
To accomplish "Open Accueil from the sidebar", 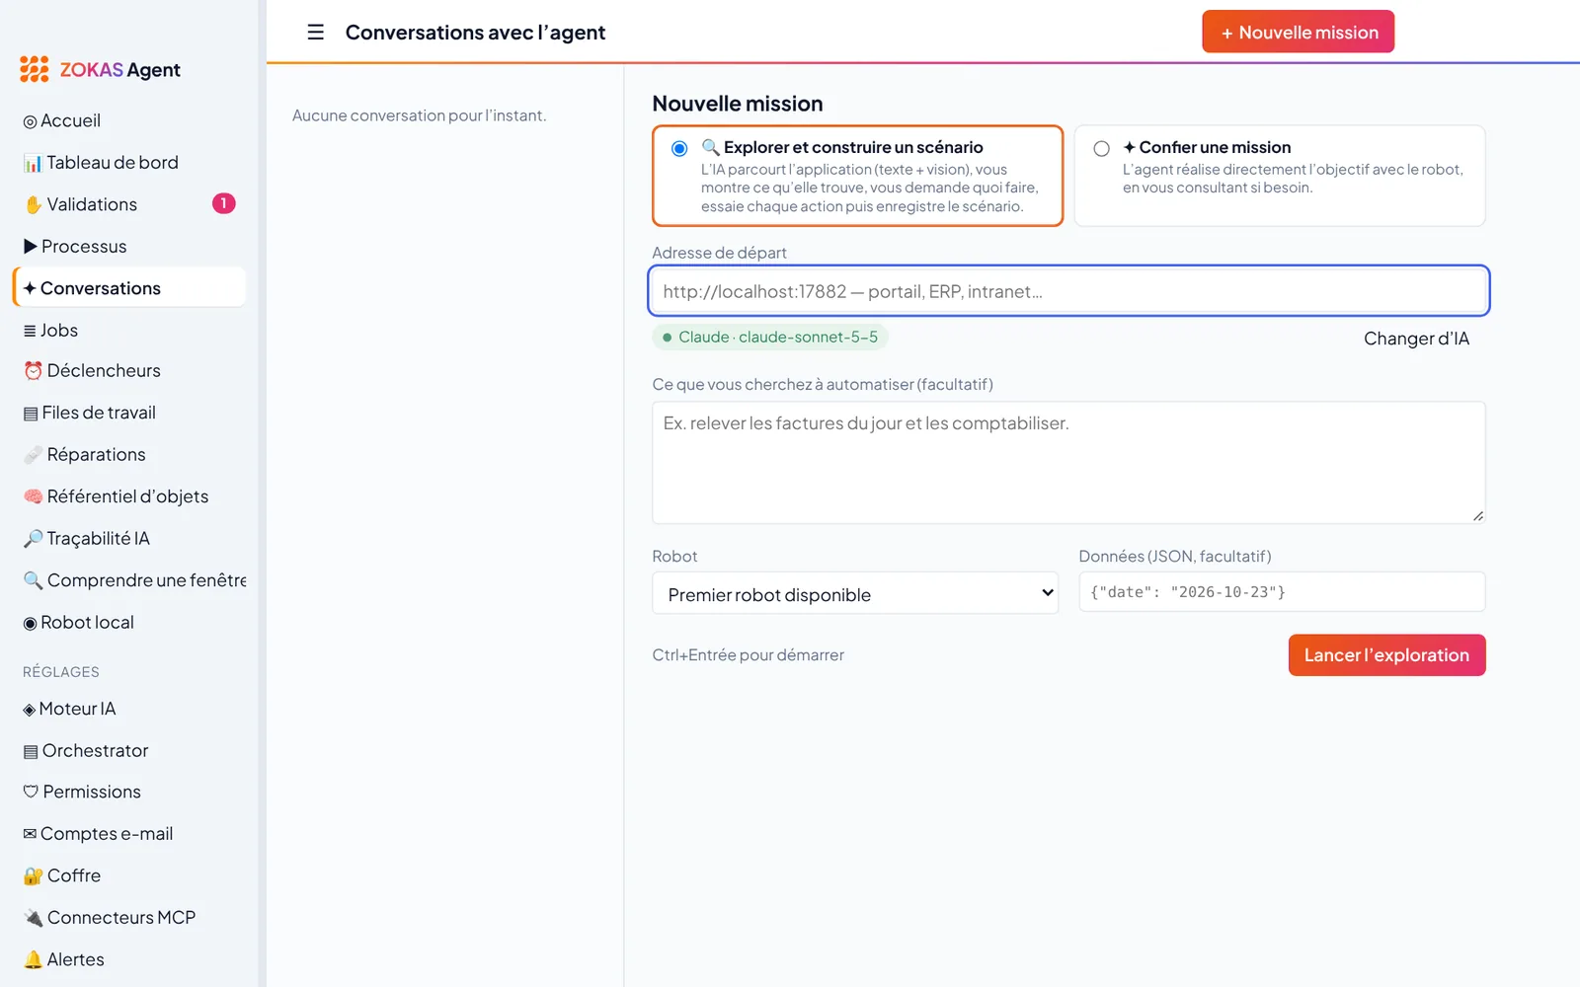I will [129, 120].
